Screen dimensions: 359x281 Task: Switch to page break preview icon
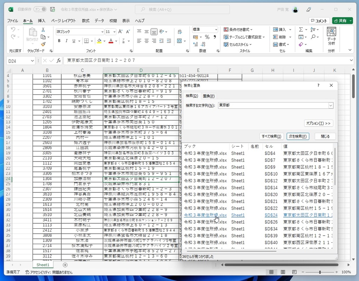pos(294,272)
